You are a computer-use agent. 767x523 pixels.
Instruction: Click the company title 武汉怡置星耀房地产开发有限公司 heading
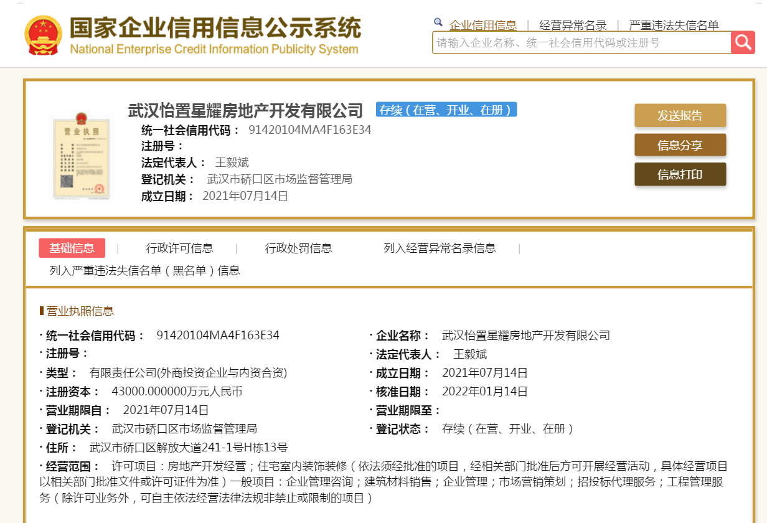pos(245,111)
